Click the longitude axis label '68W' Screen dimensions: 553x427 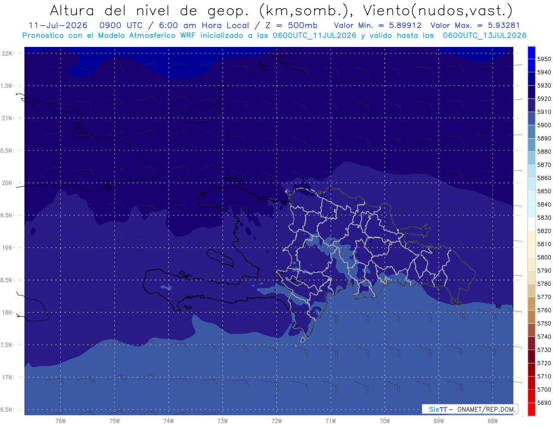[492, 421]
